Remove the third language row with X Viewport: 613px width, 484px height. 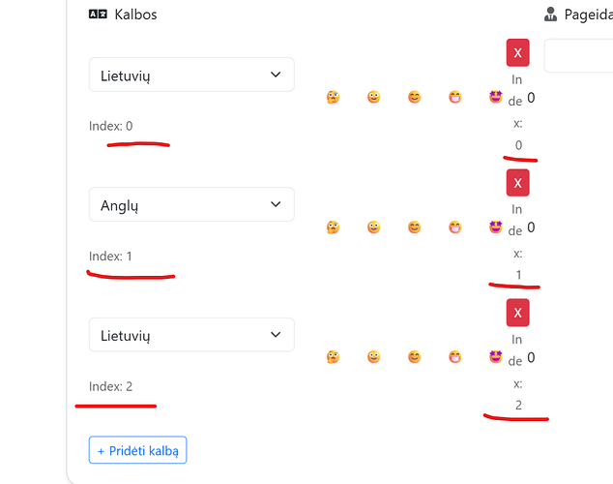point(517,313)
